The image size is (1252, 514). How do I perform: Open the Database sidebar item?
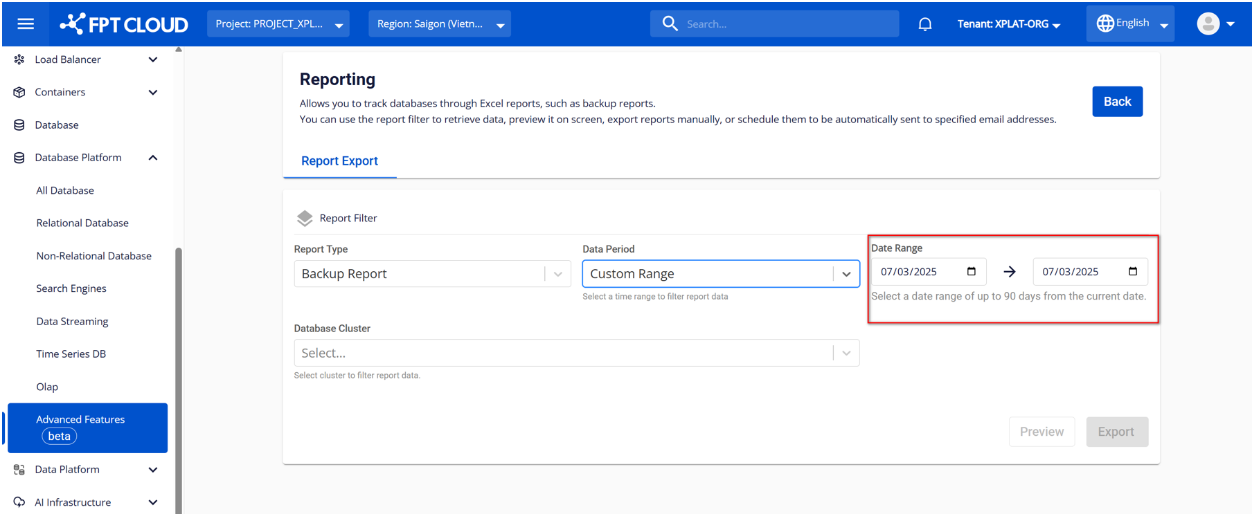point(57,125)
